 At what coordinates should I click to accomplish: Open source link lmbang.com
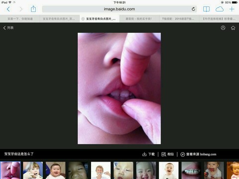tap(199, 154)
